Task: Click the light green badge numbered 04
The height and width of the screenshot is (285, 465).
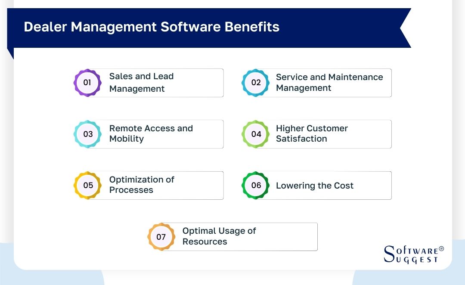Action: (256, 134)
